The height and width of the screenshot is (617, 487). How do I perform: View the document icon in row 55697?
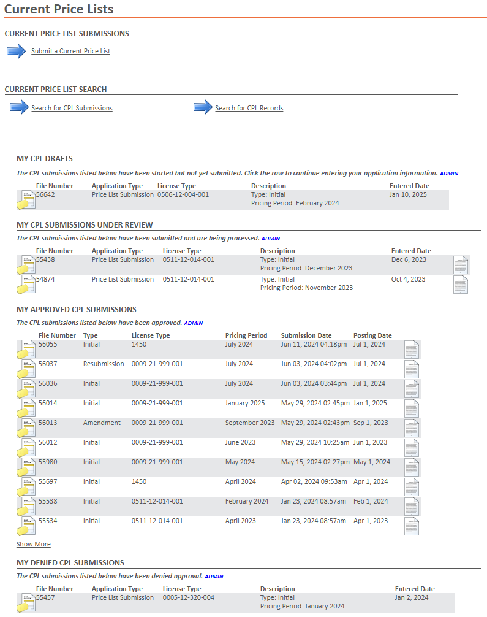[412, 487]
